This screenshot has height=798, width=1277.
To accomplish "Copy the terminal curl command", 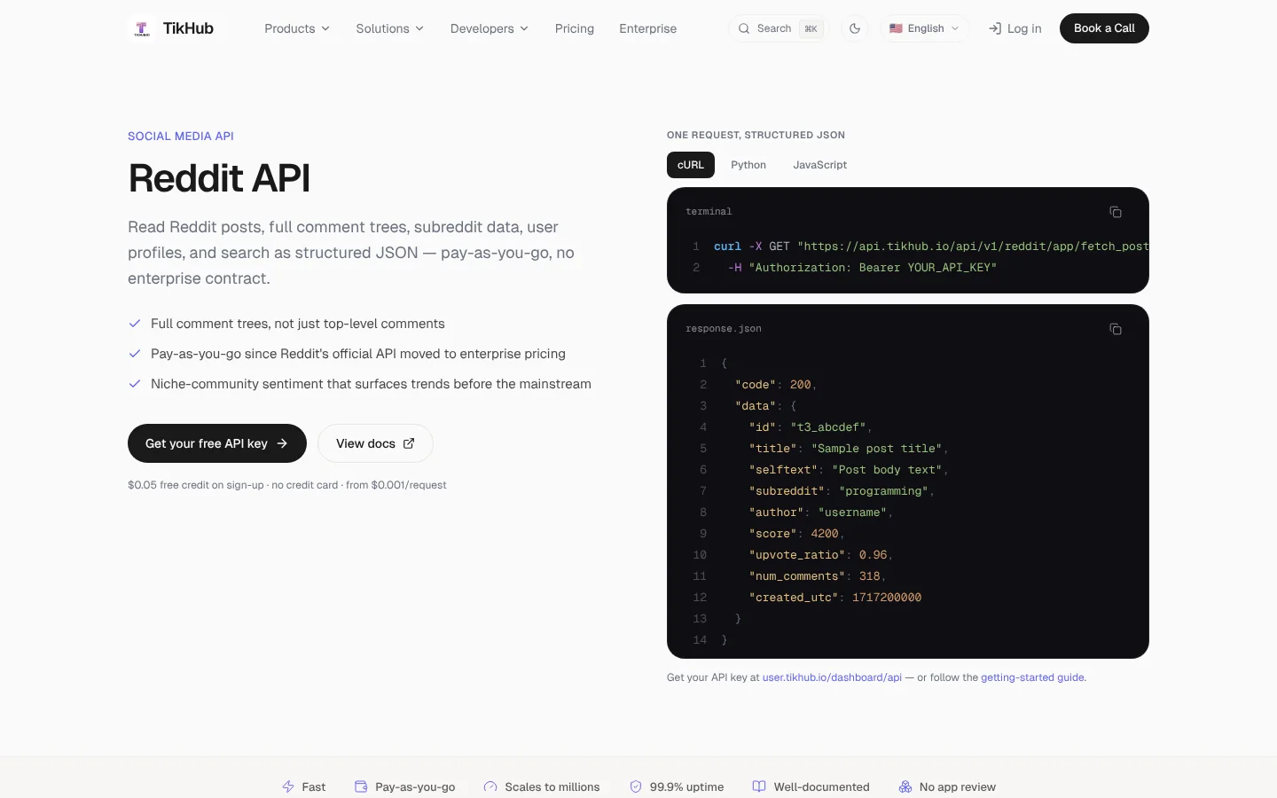I will pyautogui.click(x=1116, y=212).
